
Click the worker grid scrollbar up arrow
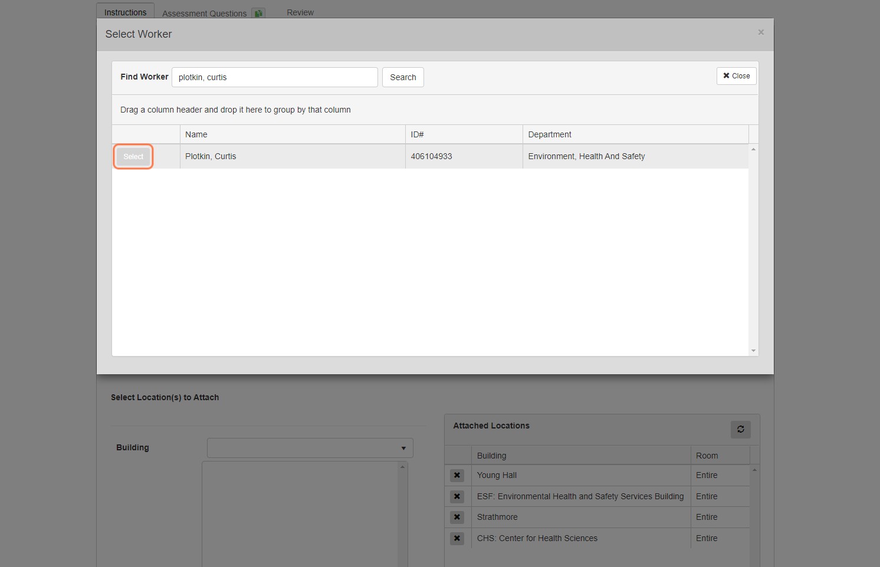pos(753,149)
